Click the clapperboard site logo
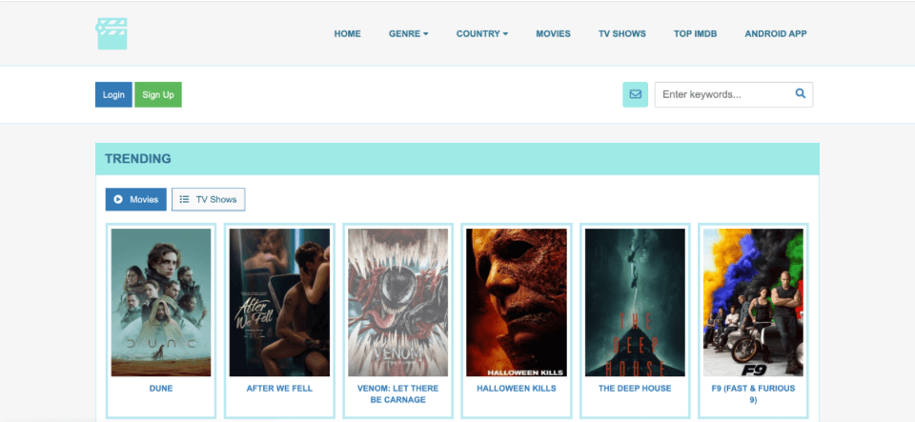The height and width of the screenshot is (422, 915). pos(112,33)
